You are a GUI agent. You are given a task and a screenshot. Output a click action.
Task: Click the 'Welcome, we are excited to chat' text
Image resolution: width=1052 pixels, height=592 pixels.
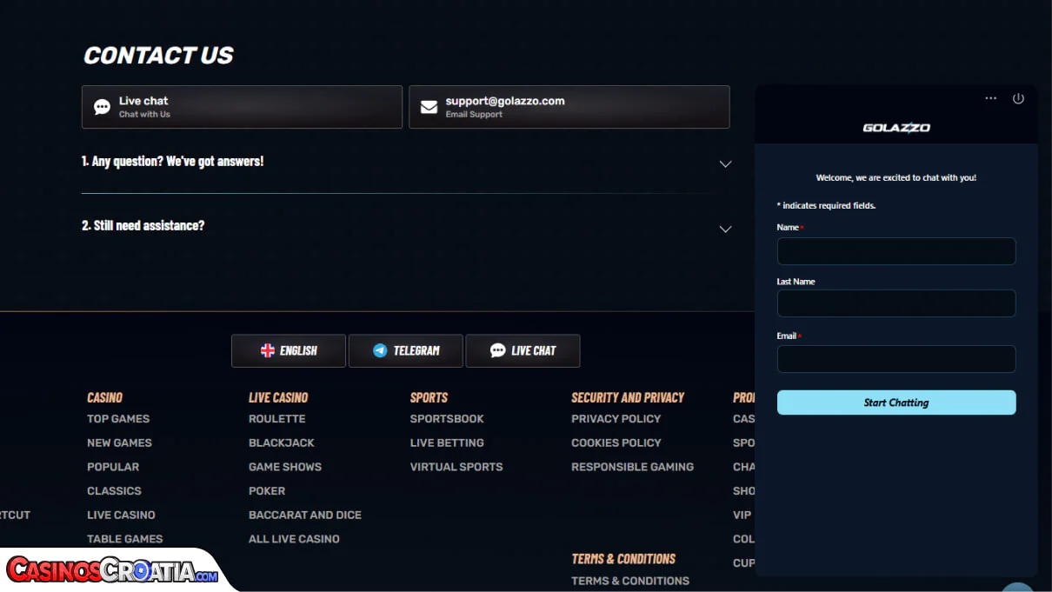[x=896, y=177]
